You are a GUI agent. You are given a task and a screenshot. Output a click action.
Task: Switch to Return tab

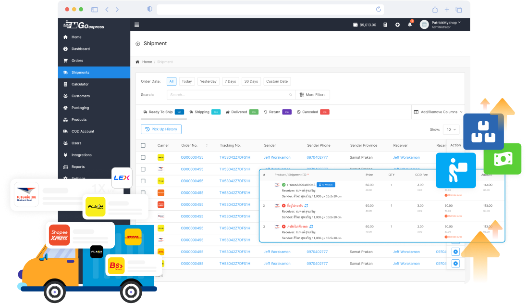278,112
